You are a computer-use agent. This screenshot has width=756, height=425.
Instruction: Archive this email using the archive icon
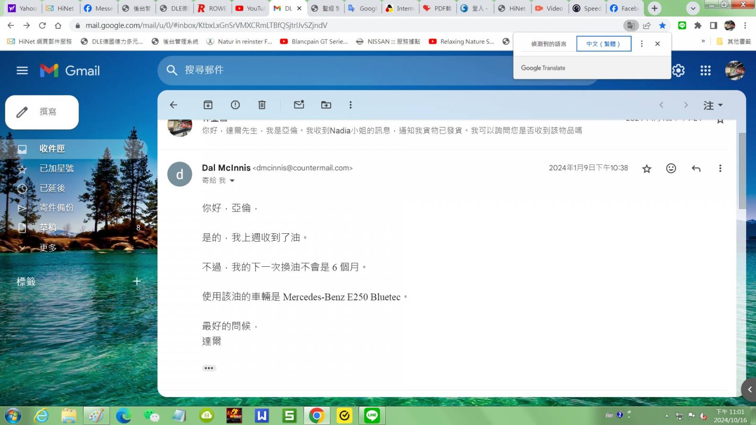(x=208, y=105)
